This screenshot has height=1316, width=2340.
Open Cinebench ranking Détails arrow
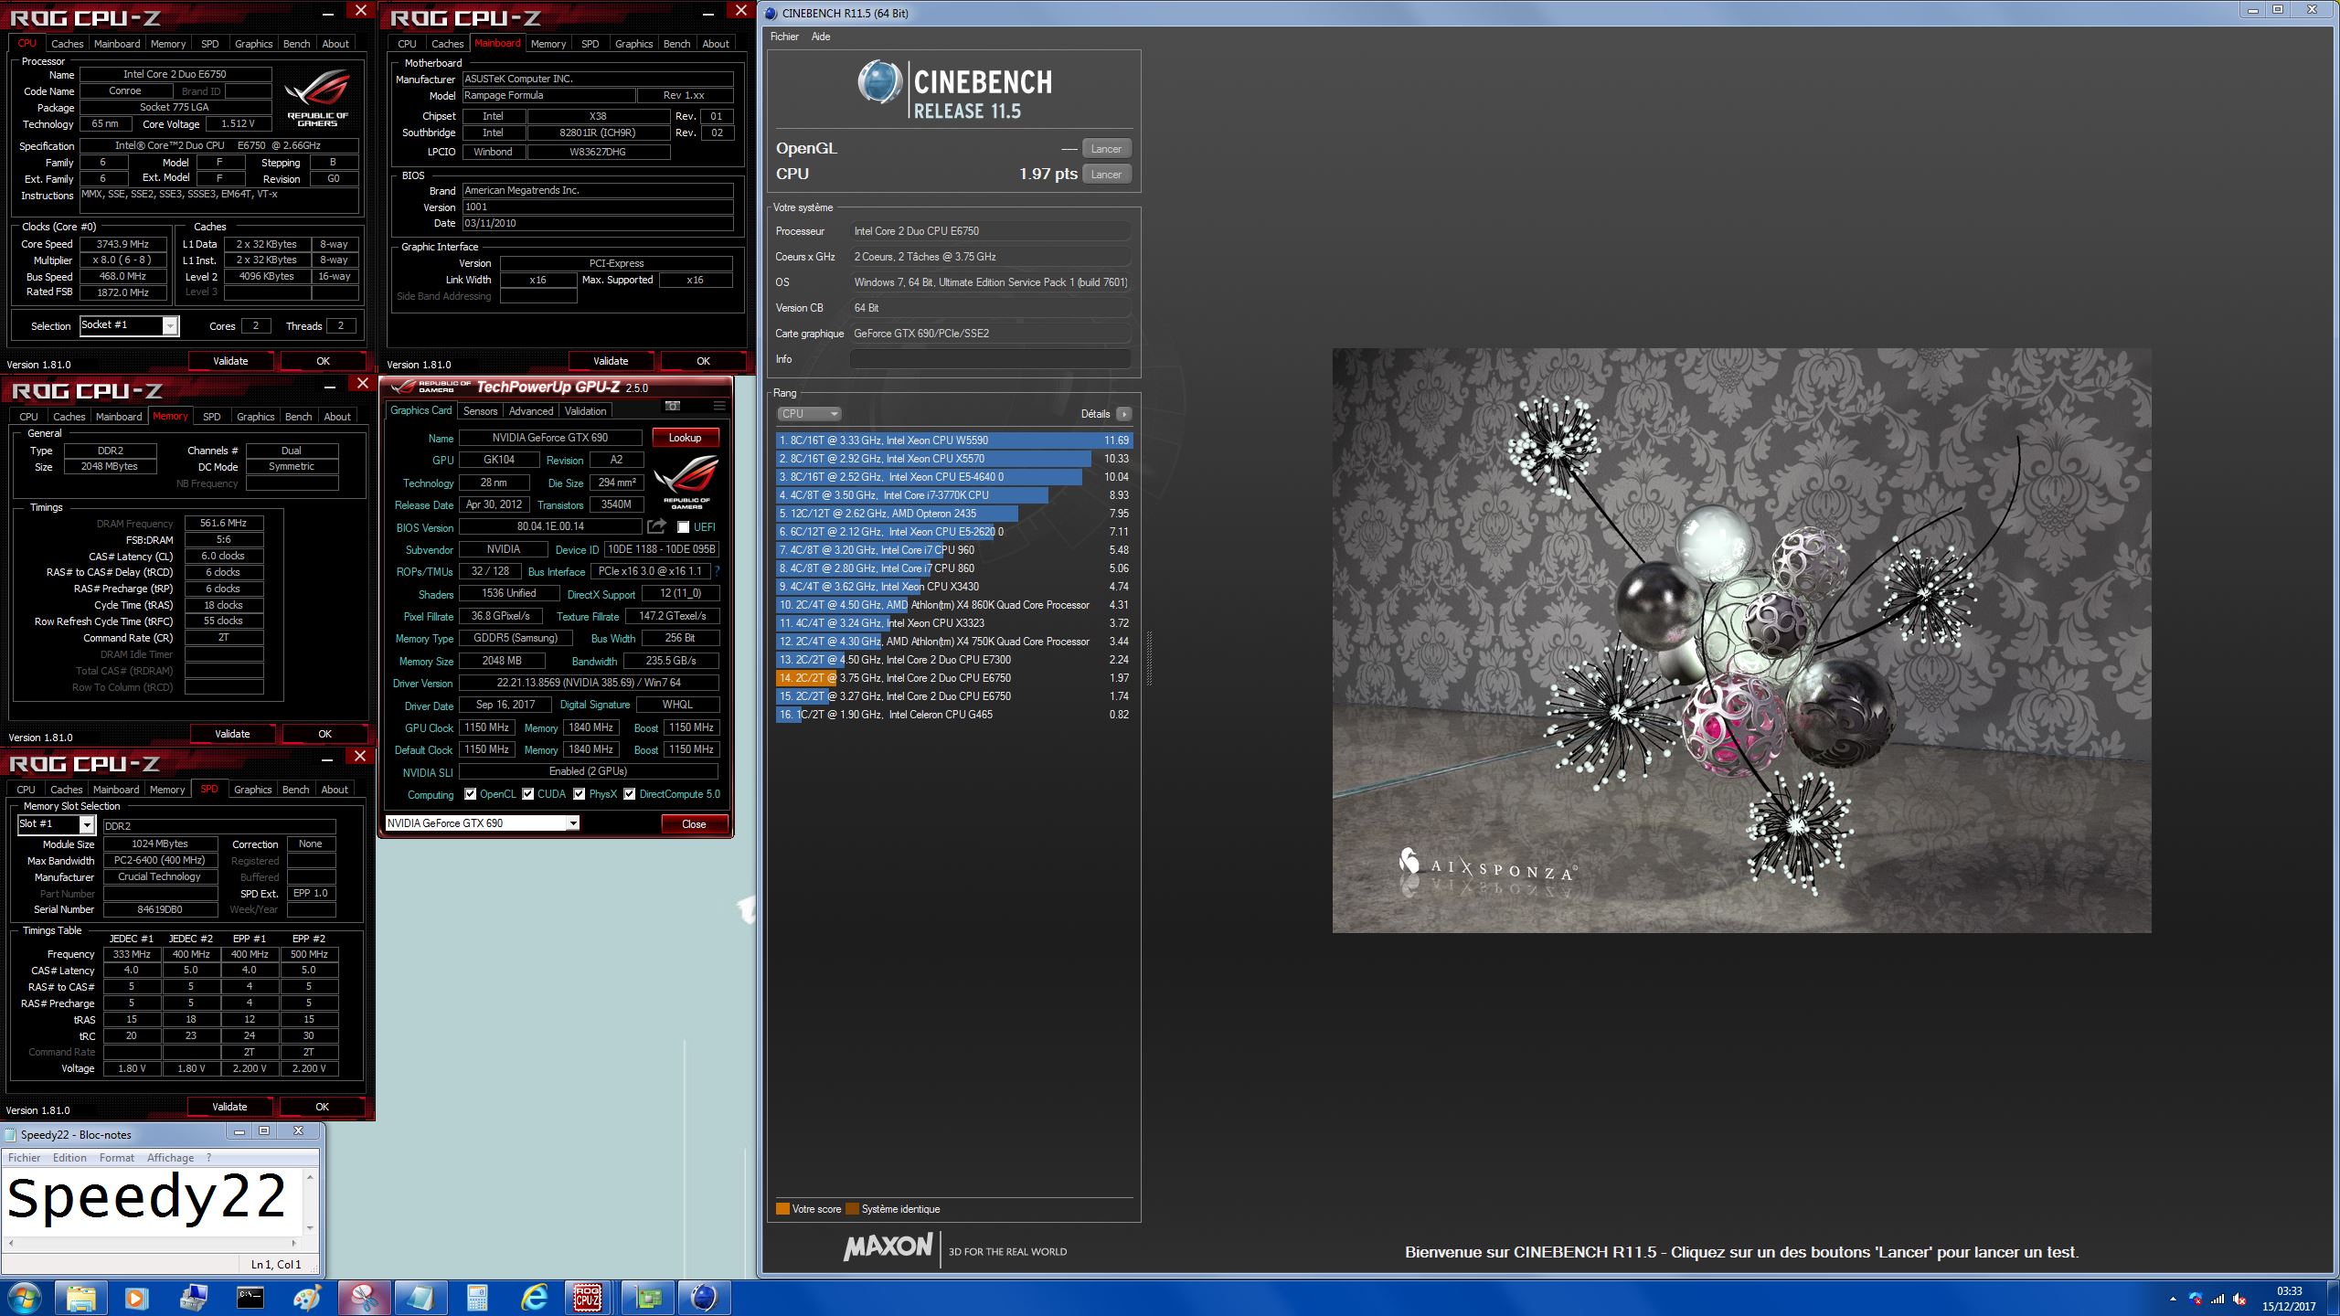[x=1123, y=414]
